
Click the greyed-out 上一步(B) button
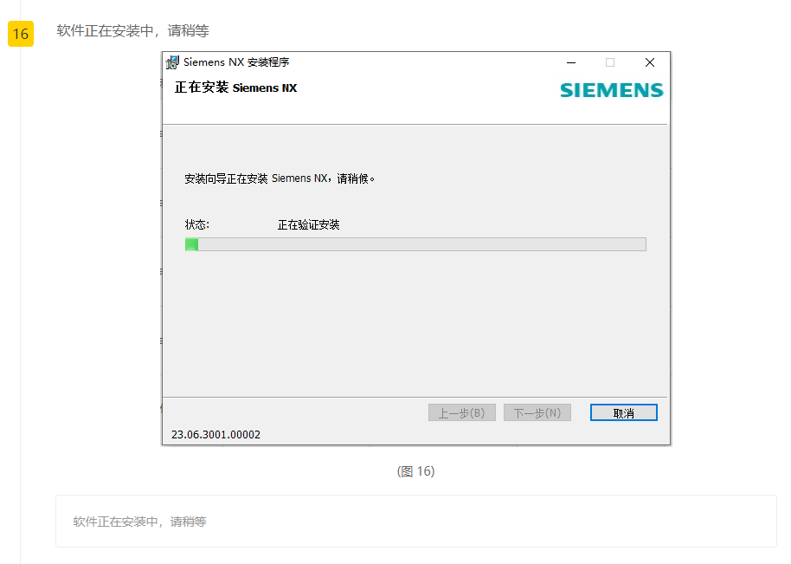pyautogui.click(x=461, y=413)
